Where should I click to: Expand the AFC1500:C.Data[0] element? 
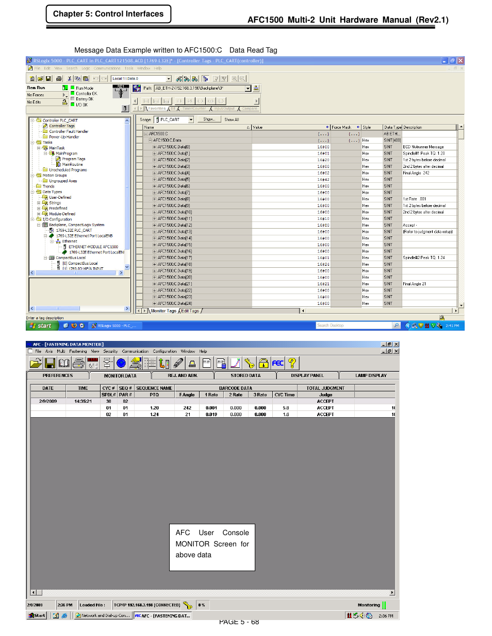154,146
